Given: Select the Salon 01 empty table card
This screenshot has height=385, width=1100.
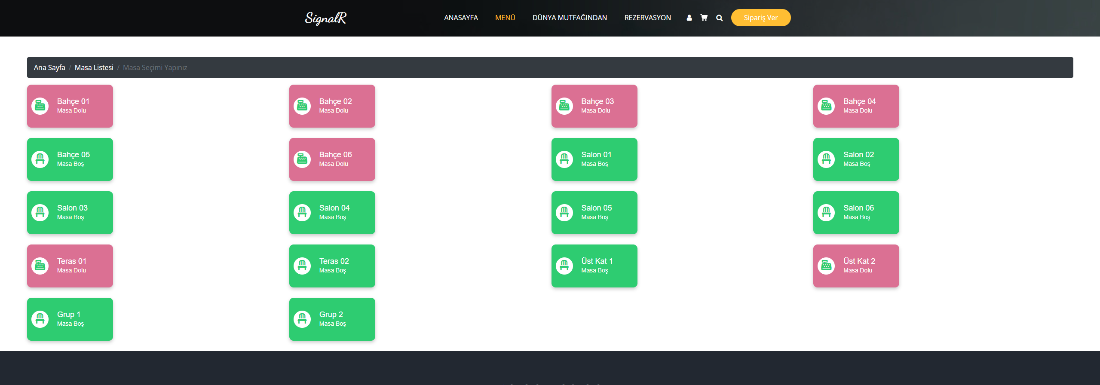Looking at the screenshot, I should (594, 159).
